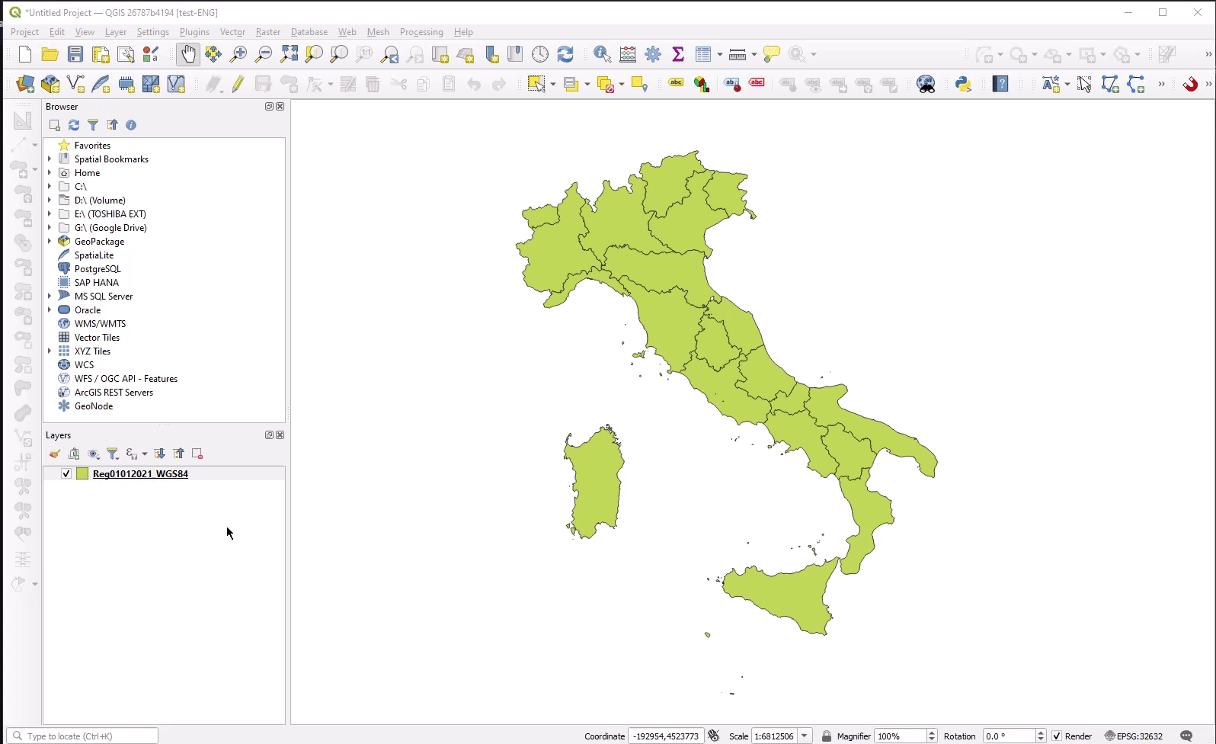Screen dimensions: 1216x744
Task: Toggle the scale lock icon
Action: [827, 736]
